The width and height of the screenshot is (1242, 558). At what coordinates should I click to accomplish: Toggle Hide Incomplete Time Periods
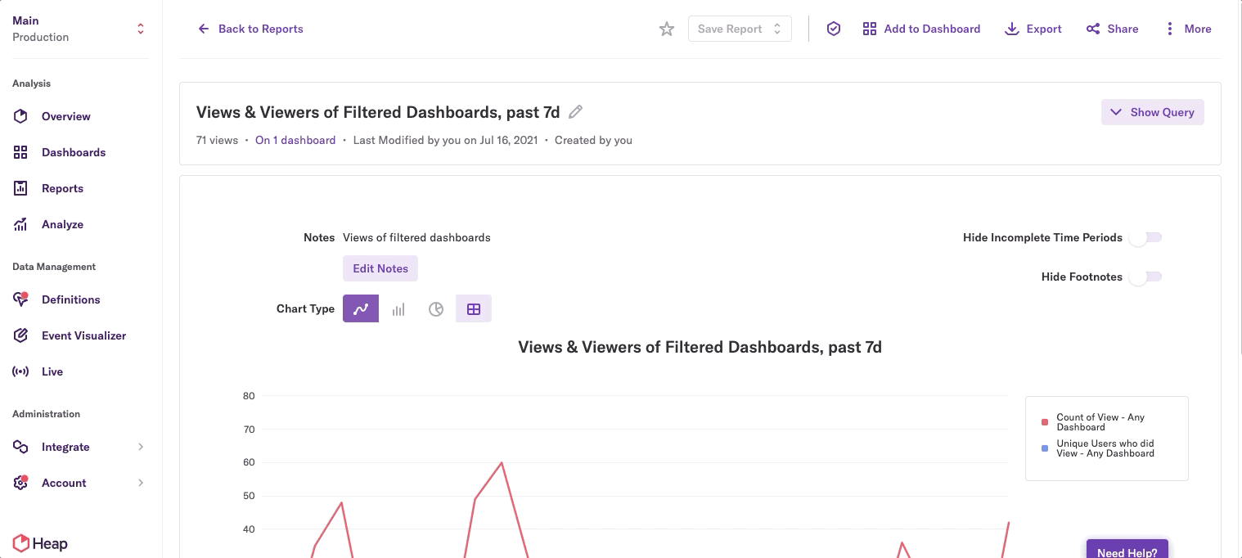click(1145, 237)
